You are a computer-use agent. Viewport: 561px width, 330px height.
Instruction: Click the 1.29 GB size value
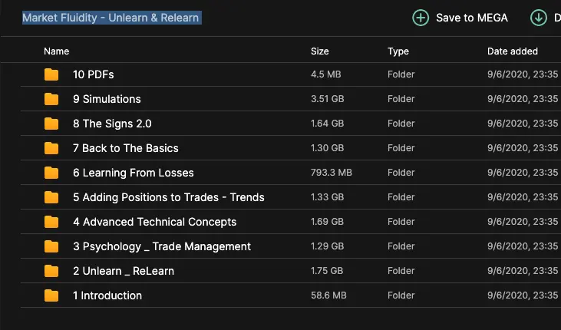[328, 246]
